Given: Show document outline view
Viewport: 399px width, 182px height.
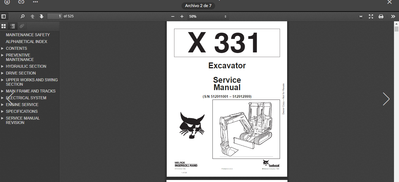Looking at the screenshot, I should [13, 26].
